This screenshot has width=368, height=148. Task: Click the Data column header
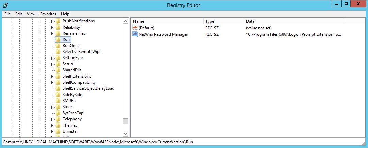(x=293, y=21)
